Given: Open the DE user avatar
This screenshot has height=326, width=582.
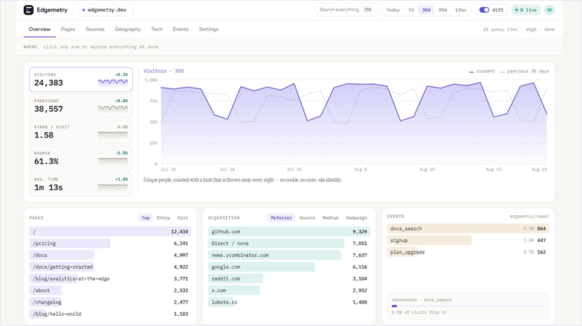Looking at the screenshot, I should click(549, 10).
